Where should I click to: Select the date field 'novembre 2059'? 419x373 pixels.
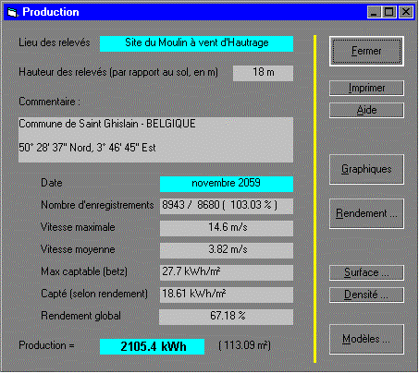point(227,184)
